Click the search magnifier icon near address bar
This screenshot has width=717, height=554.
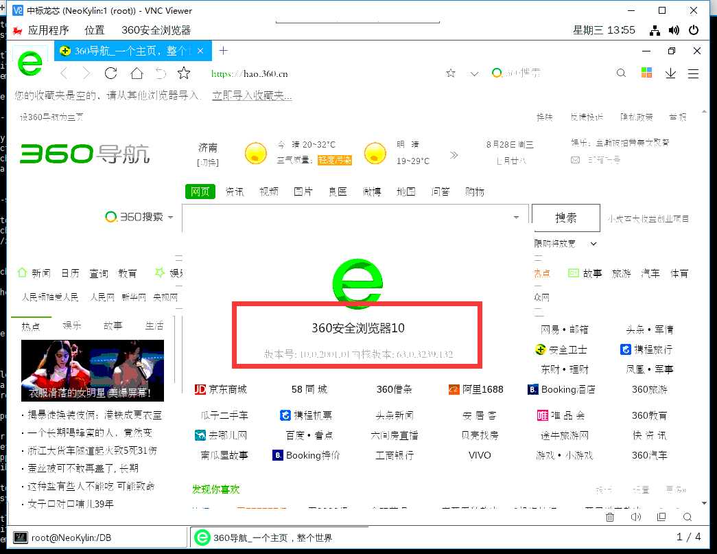[x=621, y=73]
